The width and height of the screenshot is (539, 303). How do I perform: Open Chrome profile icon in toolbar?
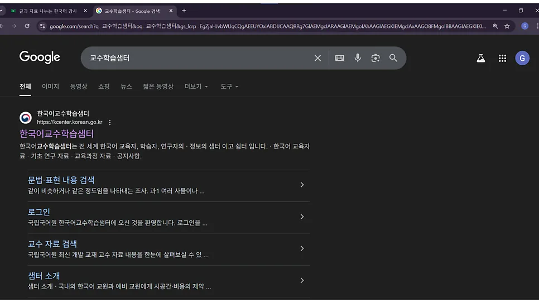click(x=524, y=26)
